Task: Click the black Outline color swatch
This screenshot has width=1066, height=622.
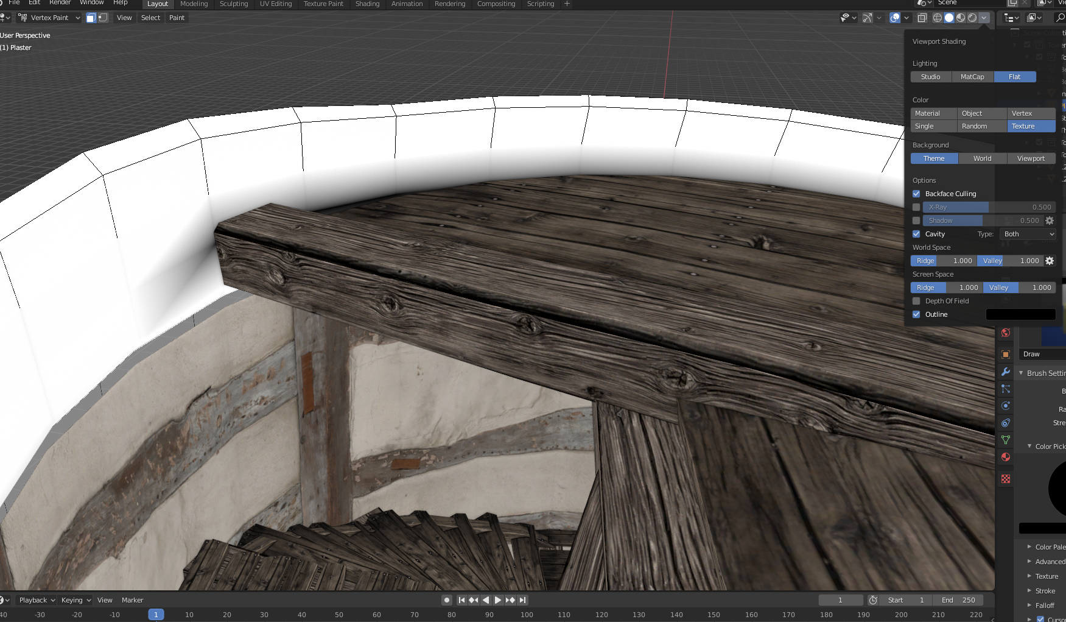Action: coord(1020,314)
